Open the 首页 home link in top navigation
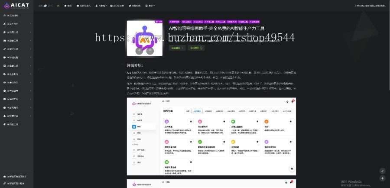Screen dimensions: 390x188 click(68, 6)
